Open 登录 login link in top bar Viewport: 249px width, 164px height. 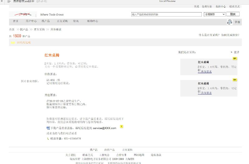[196, 7]
